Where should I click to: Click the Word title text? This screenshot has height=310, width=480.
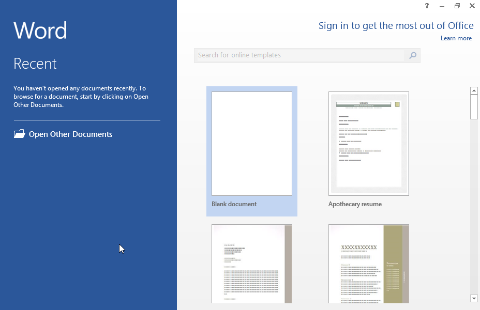coord(40,30)
